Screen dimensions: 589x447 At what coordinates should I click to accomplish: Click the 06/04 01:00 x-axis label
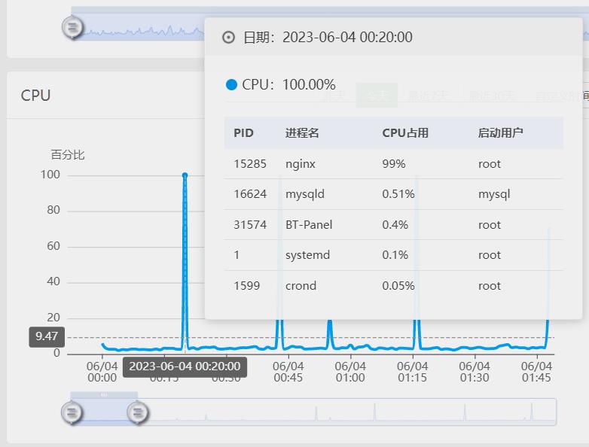pos(350,372)
